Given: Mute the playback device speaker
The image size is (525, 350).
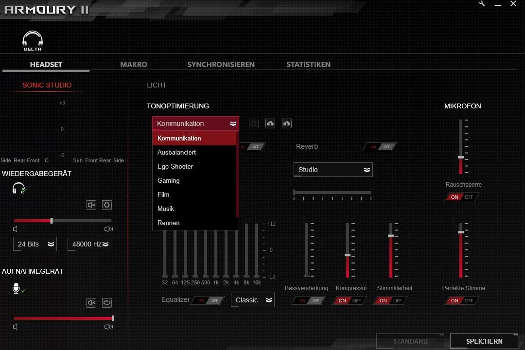Looking at the screenshot, I should (x=91, y=205).
